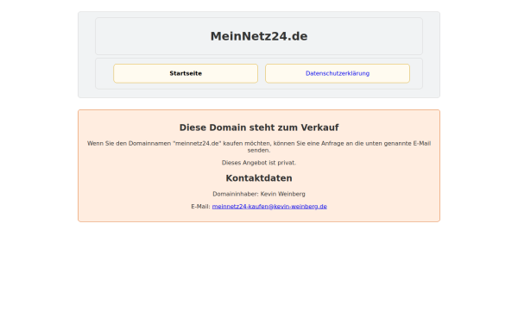Click the paragraph starting "Wenn Sie den Domainnamen"
518x323 pixels.
click(x=259, y=146)
